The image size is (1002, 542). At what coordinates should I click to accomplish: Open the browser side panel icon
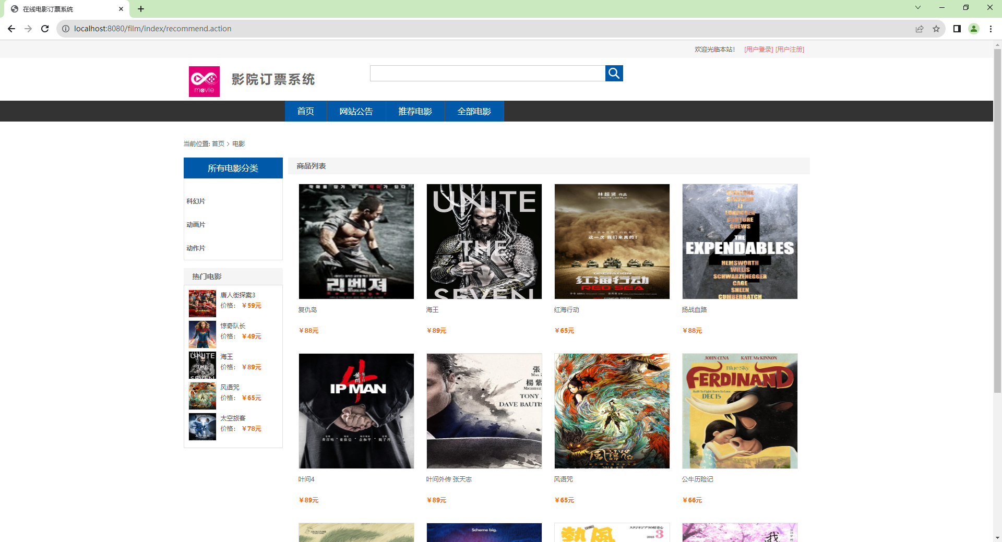[957, 29]
